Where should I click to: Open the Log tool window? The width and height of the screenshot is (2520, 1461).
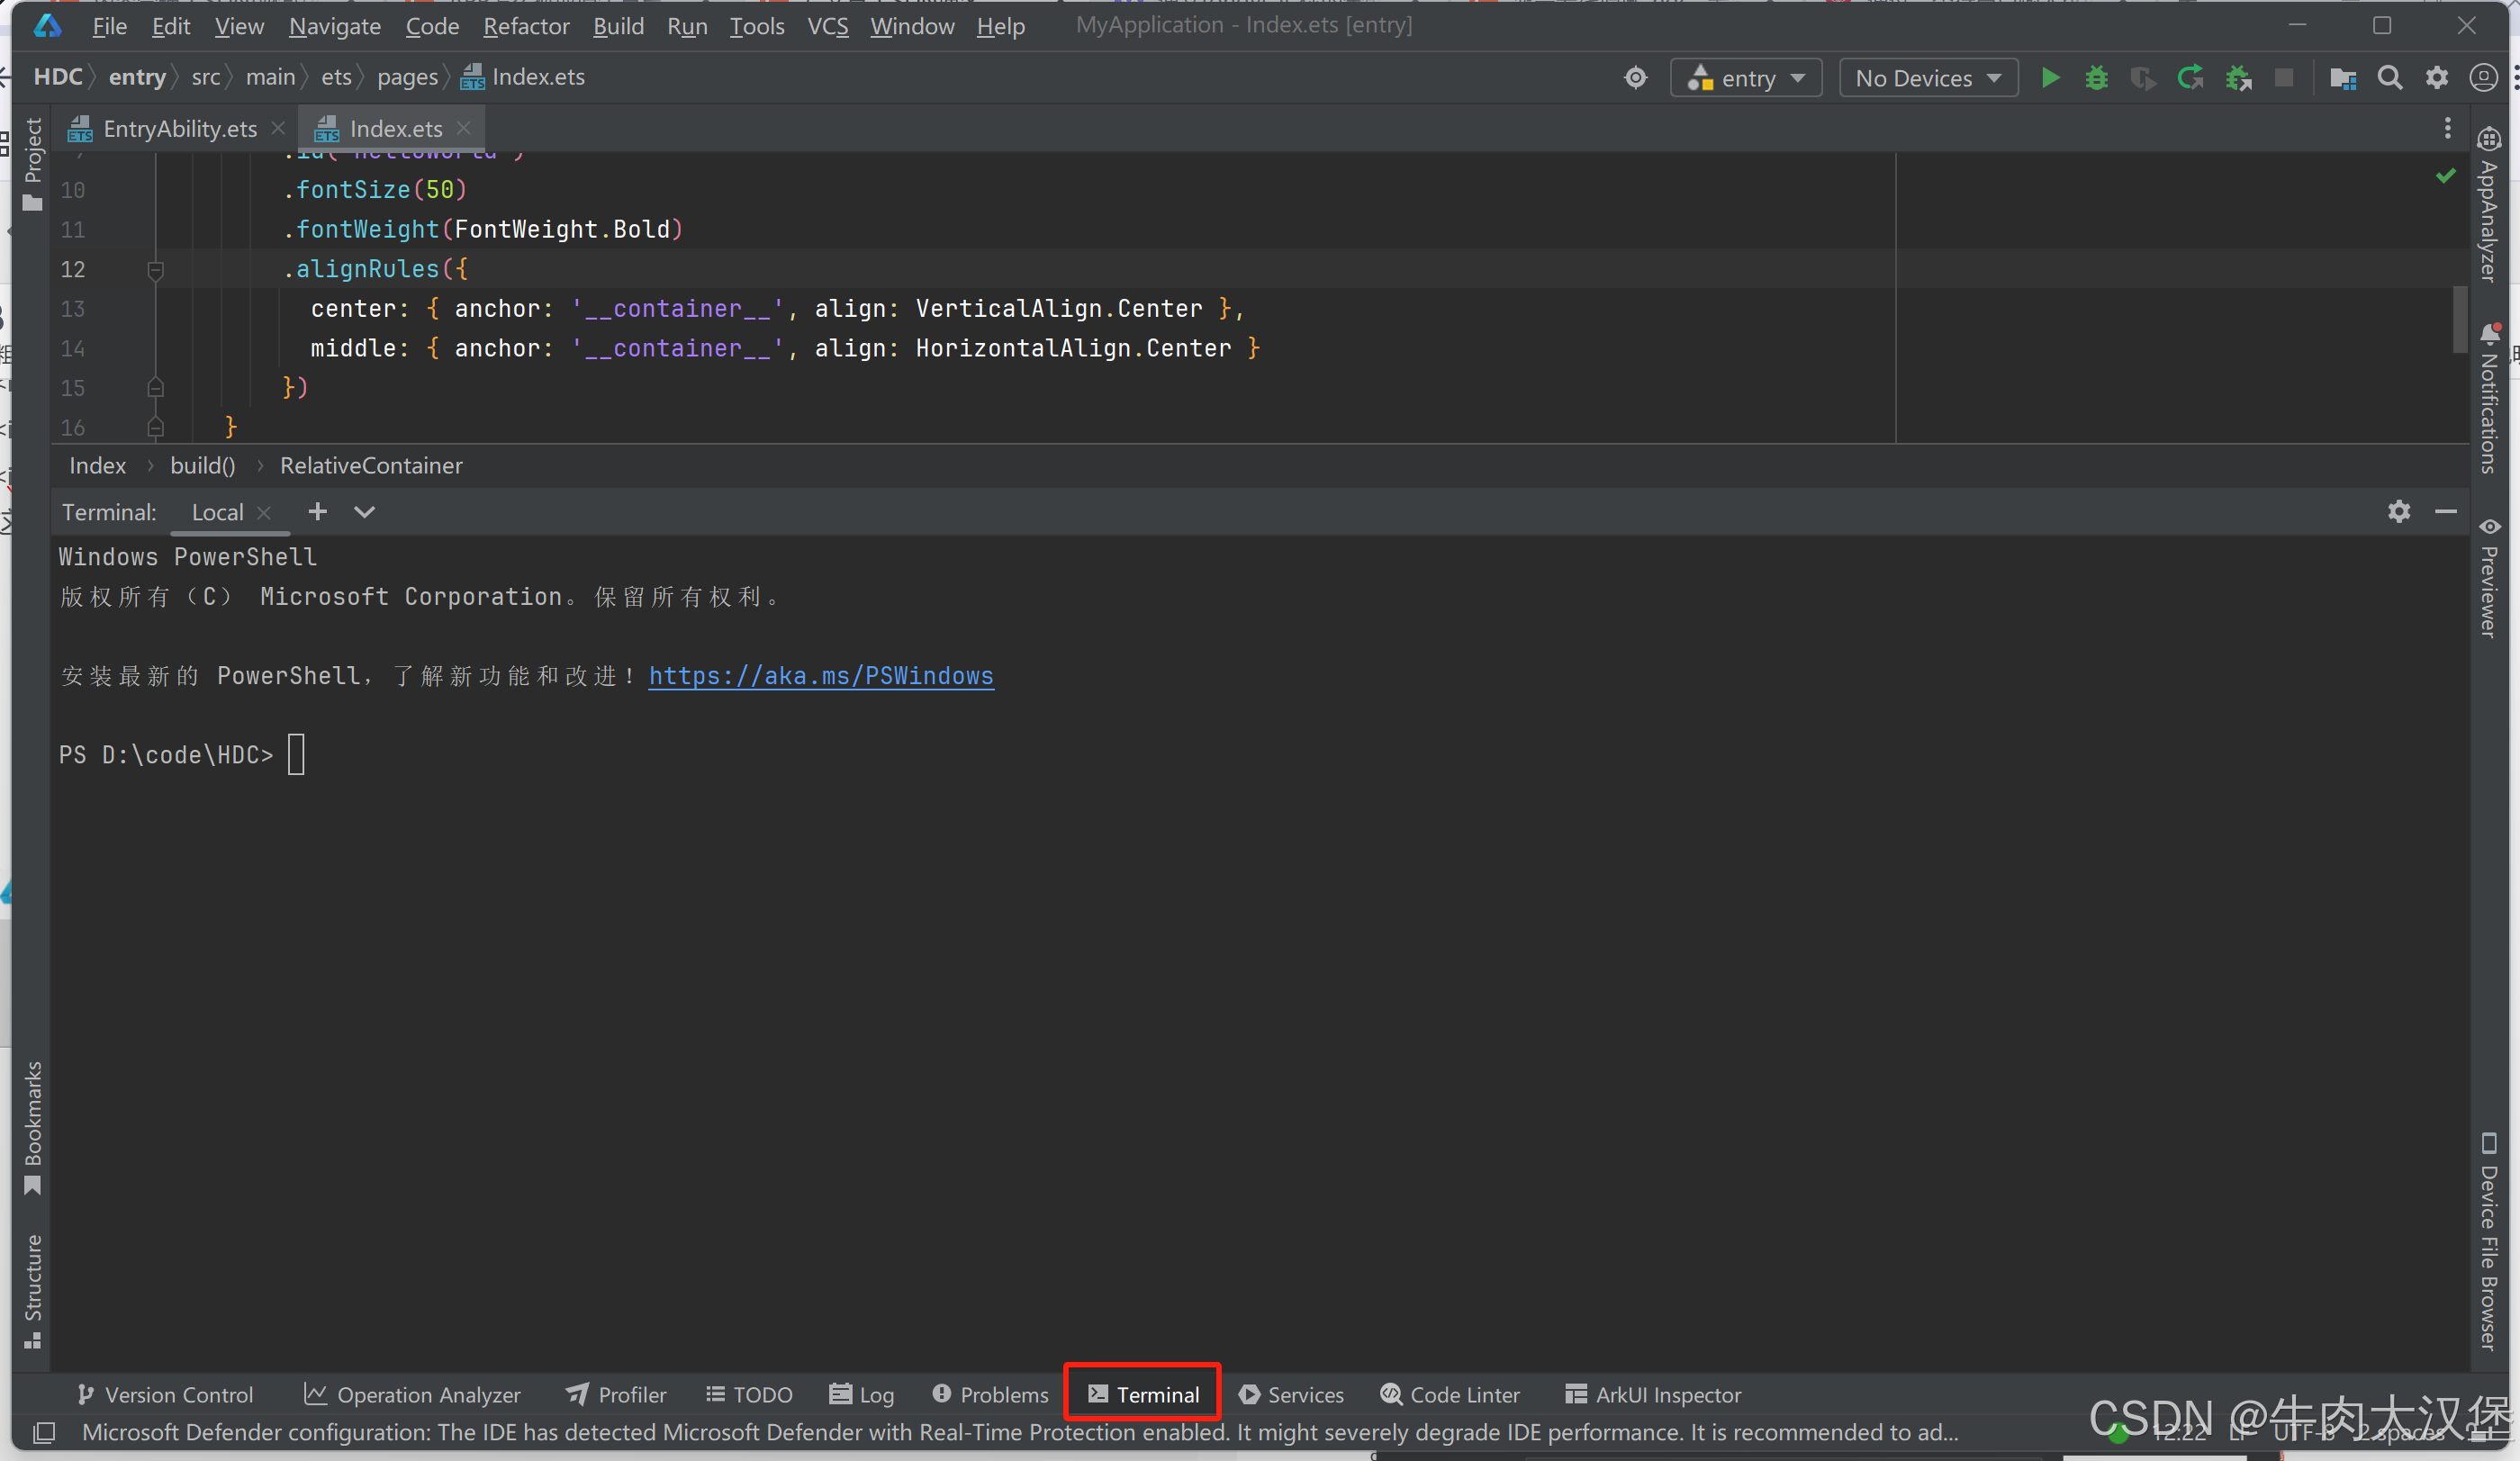click(x=862, y=1394)
